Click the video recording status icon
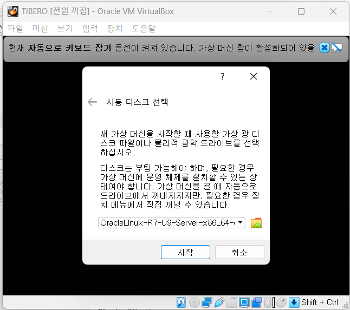The image size is (350, 310). [x=257, y=302]
